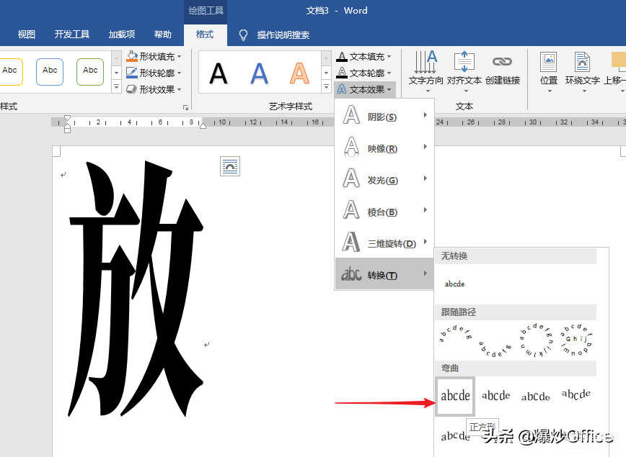The image size is (626, 457).
Task: Click the Align Text (对齐文本) icon
Action: click(x=464, y=62)
